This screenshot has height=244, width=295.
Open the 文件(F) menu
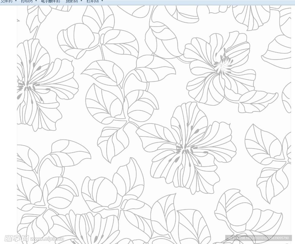pos(6,1)
